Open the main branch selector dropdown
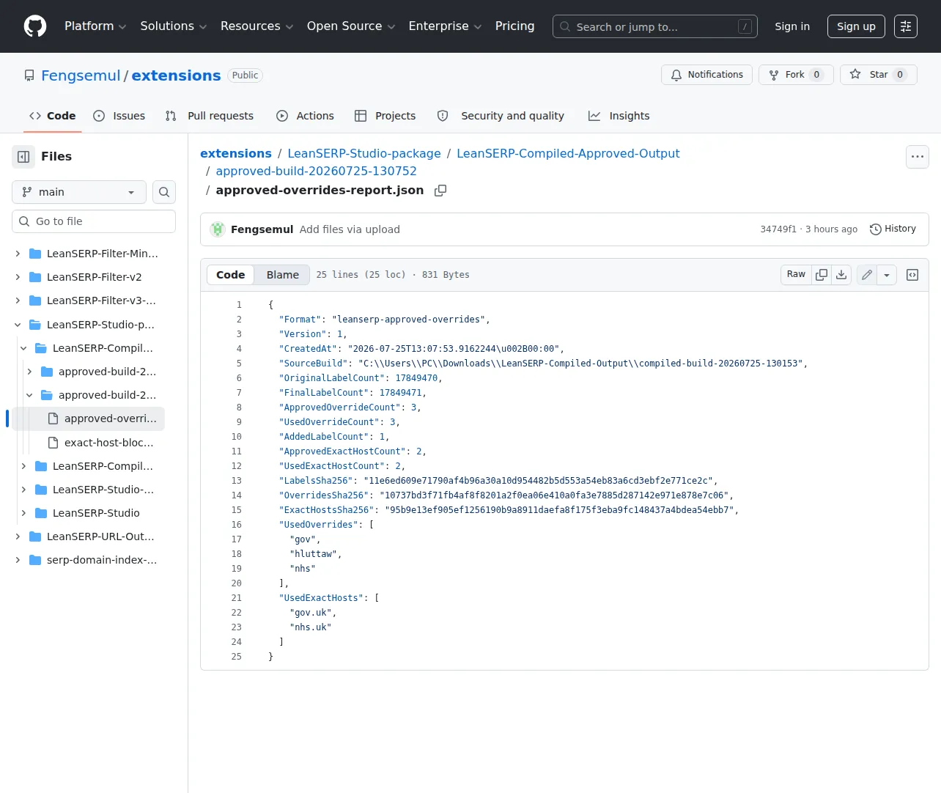941x793 pixels. (x=79, y=192)
